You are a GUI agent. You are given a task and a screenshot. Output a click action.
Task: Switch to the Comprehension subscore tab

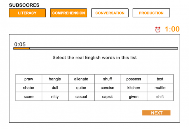(69, 13)
